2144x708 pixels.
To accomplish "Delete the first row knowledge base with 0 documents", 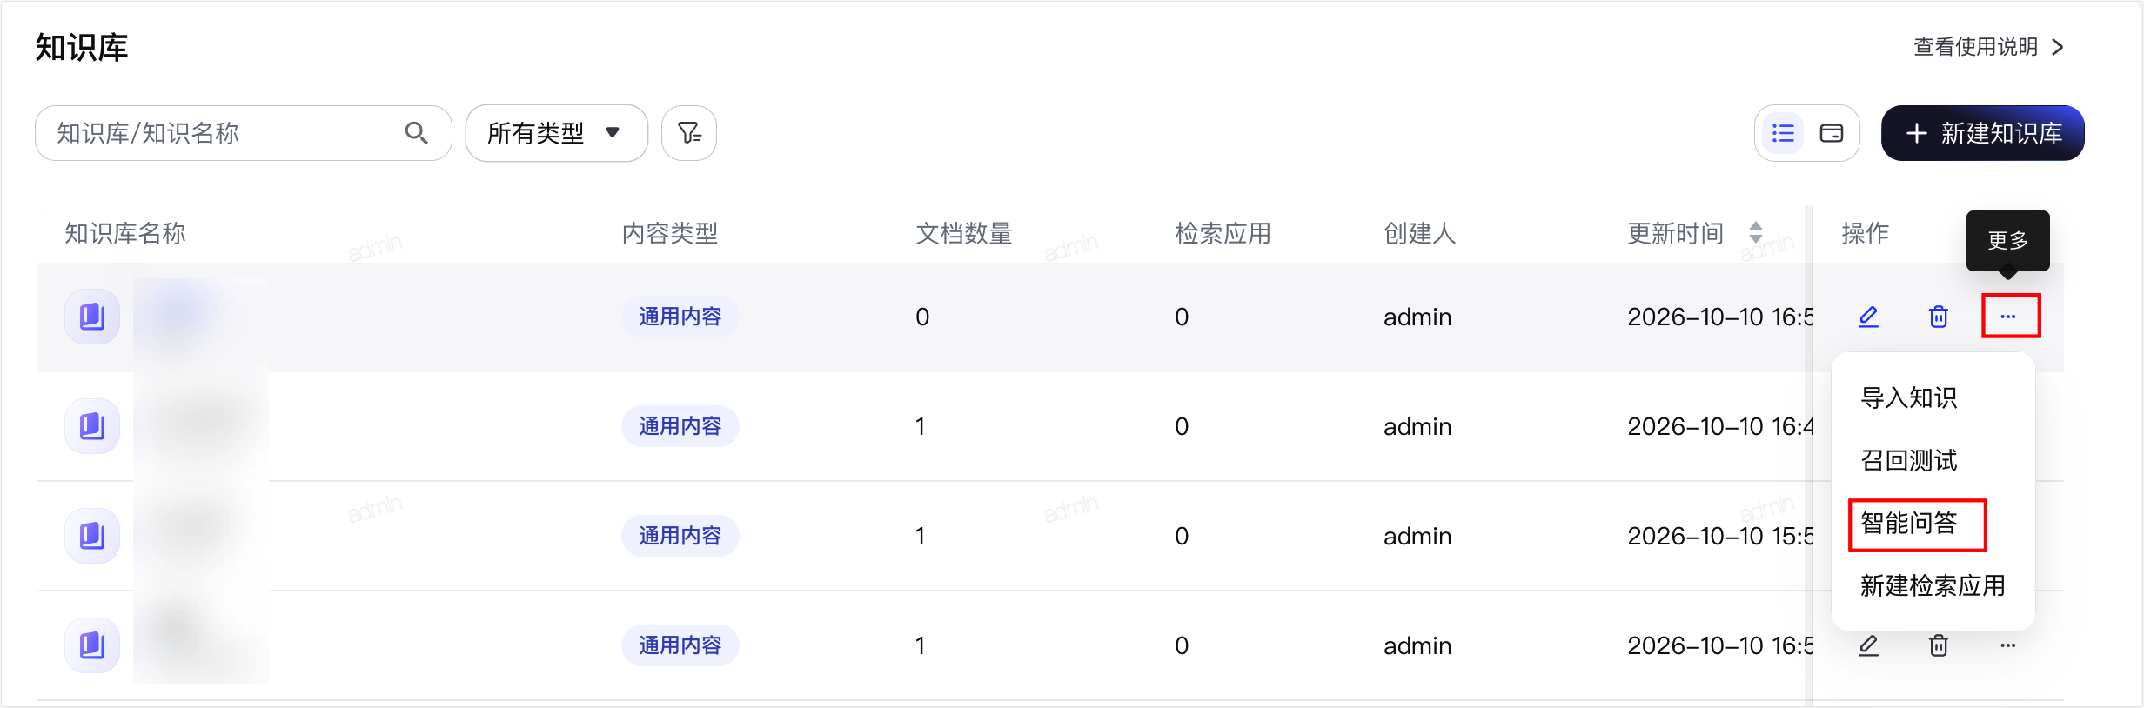I will [1939, 317].
